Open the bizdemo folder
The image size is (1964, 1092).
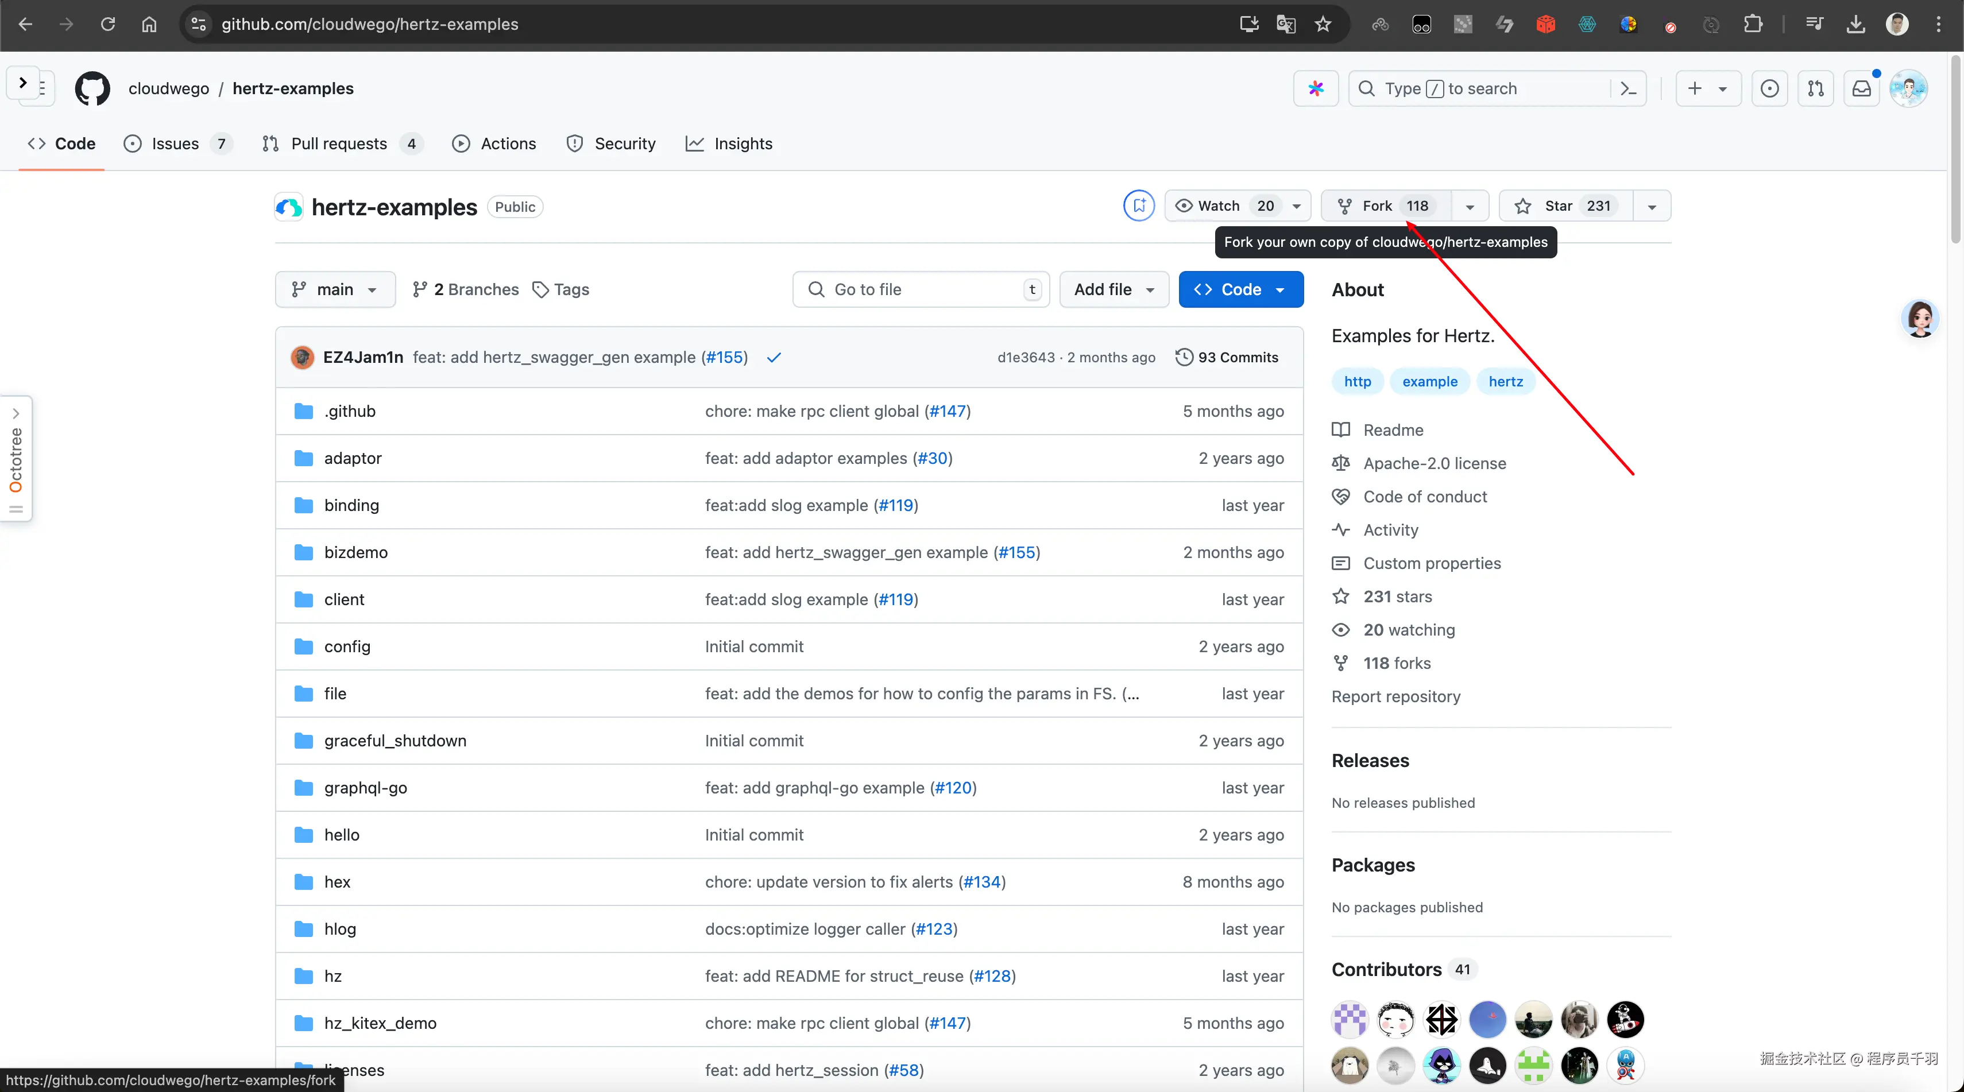pos(355,552)
